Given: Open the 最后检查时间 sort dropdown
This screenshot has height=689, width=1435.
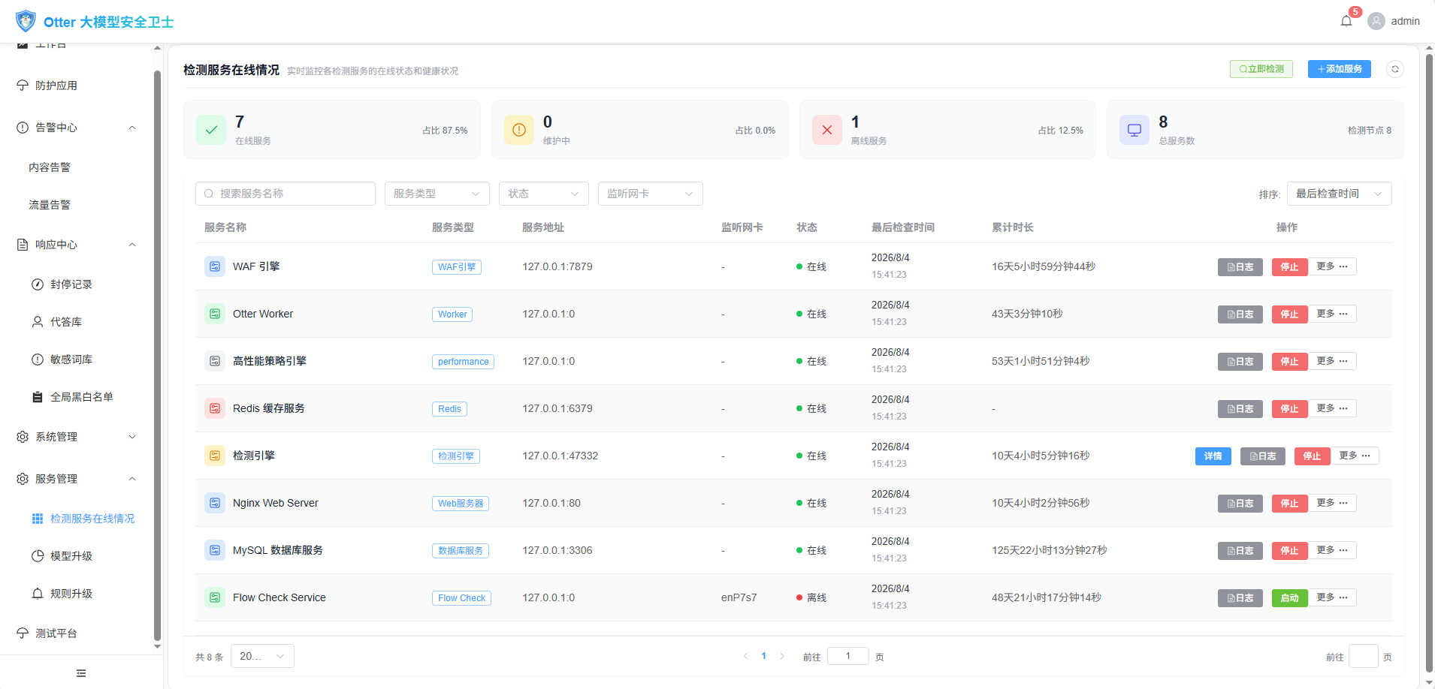Looking at the screenshot, I should coord(1340,194).
